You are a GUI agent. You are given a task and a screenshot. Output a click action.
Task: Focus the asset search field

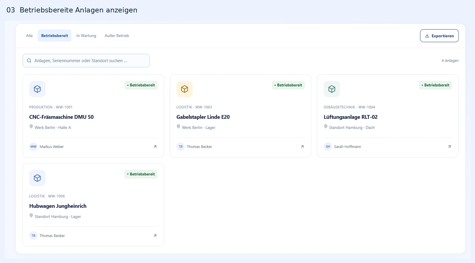pyautogui.click(x=86, y=61)
